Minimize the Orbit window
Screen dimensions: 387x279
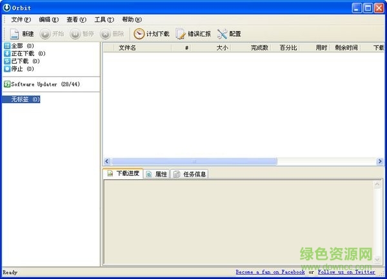357,8
